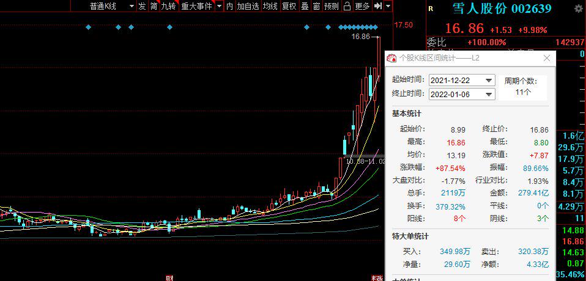This screenshot has width=586, height=281.
Task: Expand the arrow next to 重大事件
Action: (219, 6)
